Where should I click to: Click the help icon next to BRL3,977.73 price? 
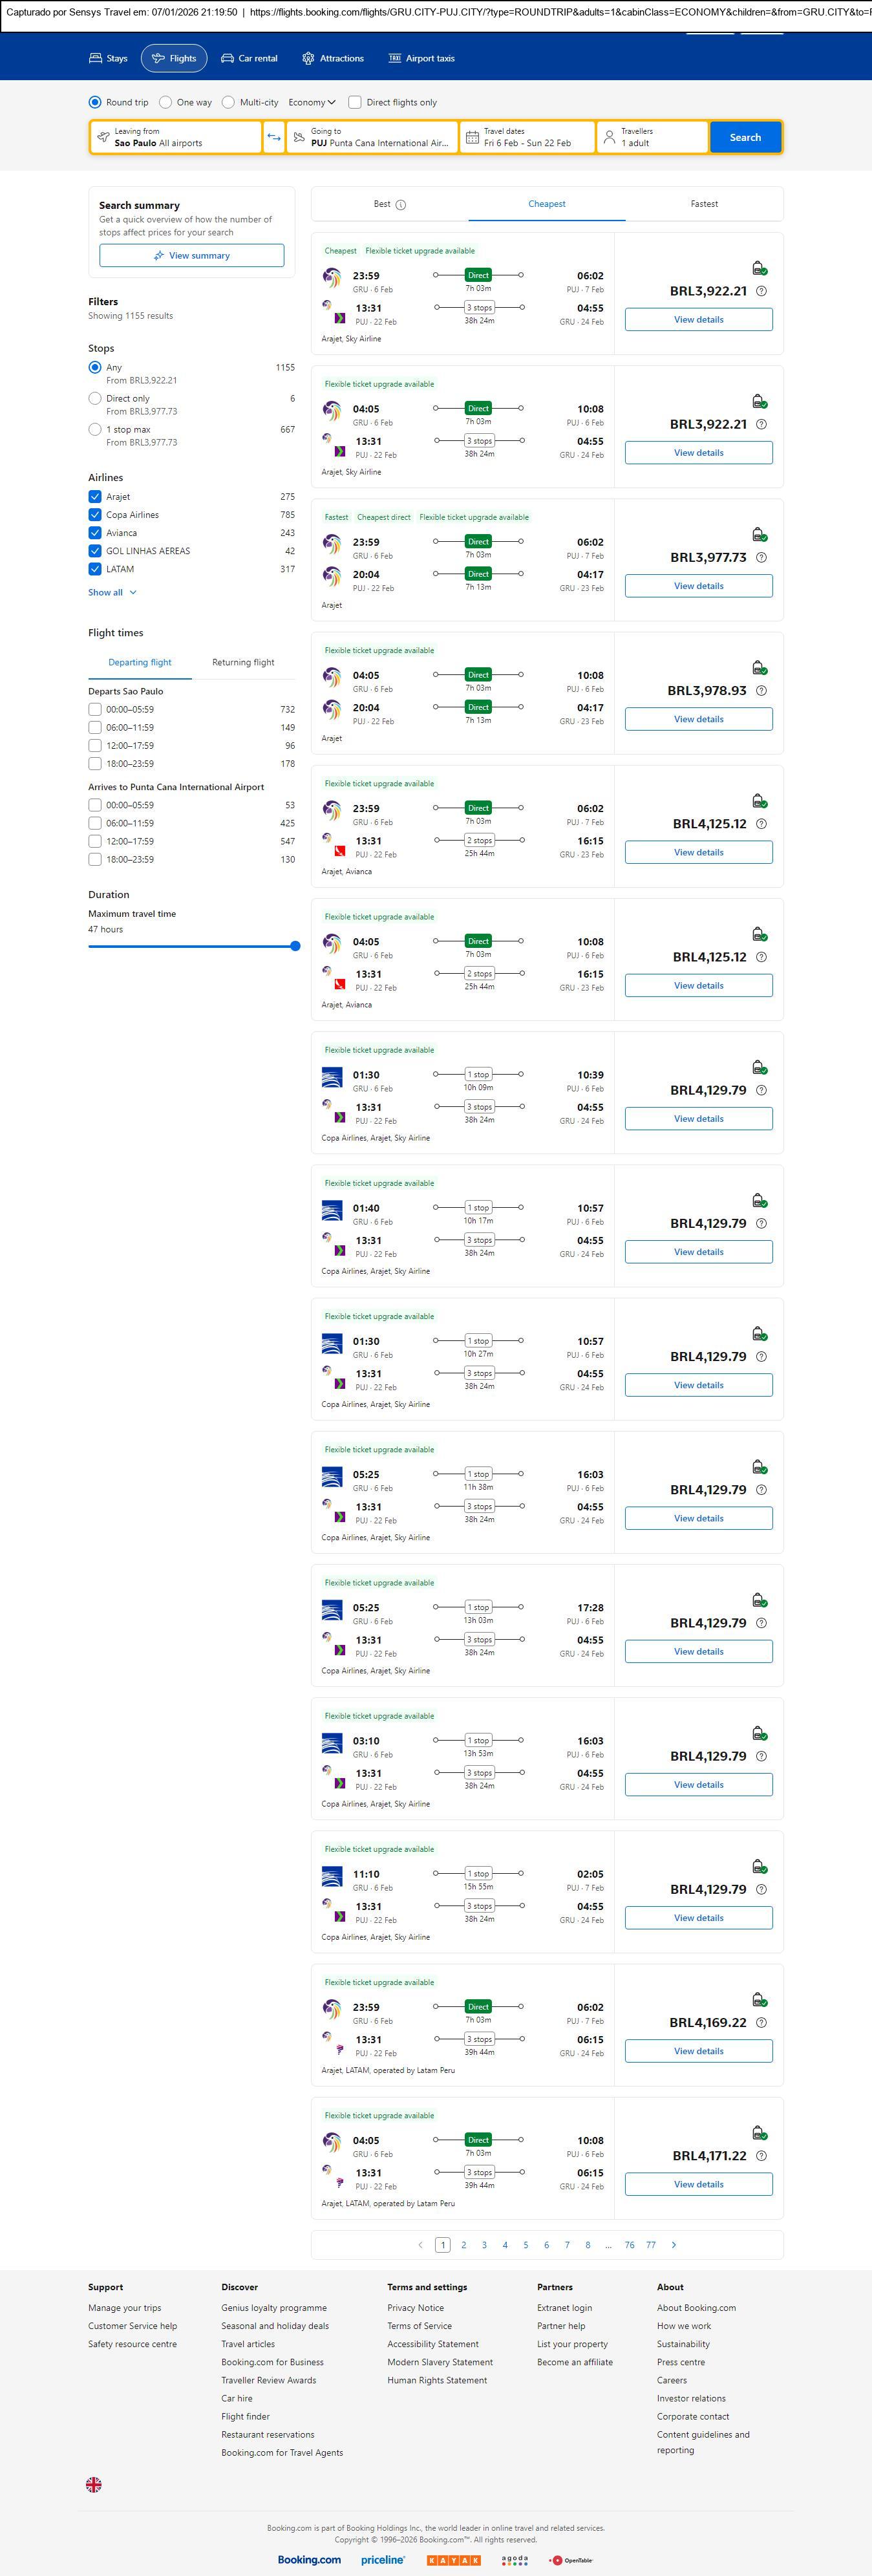(x=761, y=558)
